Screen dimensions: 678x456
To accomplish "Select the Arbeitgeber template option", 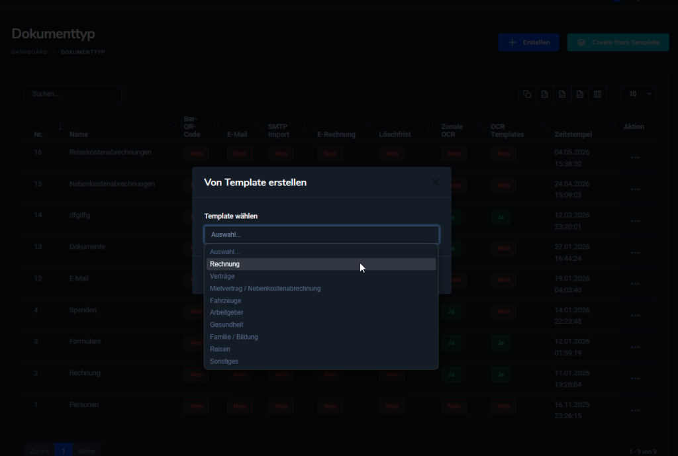I will (x=321, y=312).
